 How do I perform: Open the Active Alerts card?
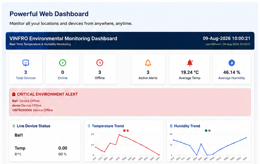148,69
